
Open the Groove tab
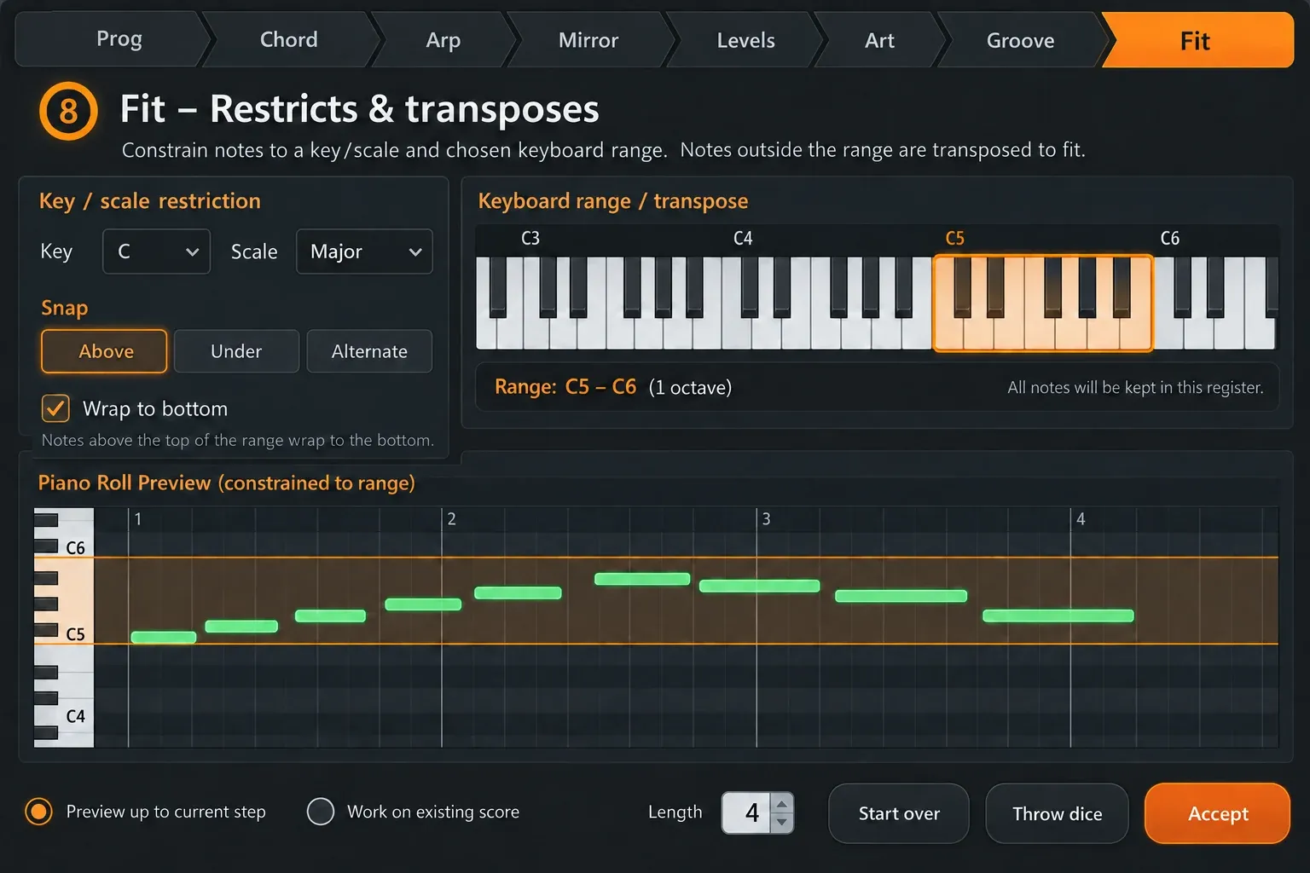[x=1020, y=39]
